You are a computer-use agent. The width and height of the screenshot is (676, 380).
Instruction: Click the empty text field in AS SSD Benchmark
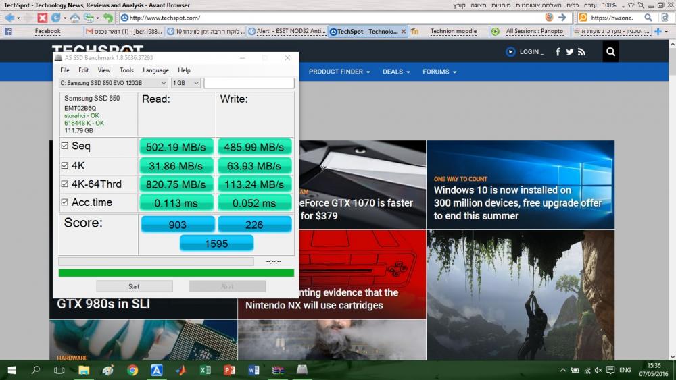(x=249, y=82)
